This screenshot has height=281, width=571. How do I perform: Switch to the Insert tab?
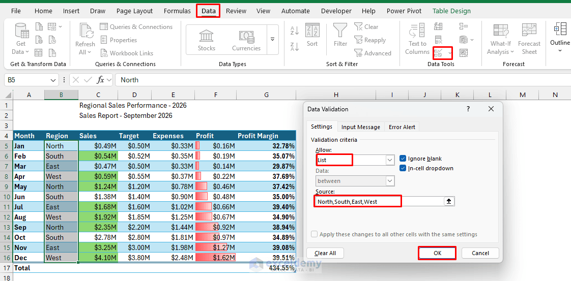(x=71, y=11)
